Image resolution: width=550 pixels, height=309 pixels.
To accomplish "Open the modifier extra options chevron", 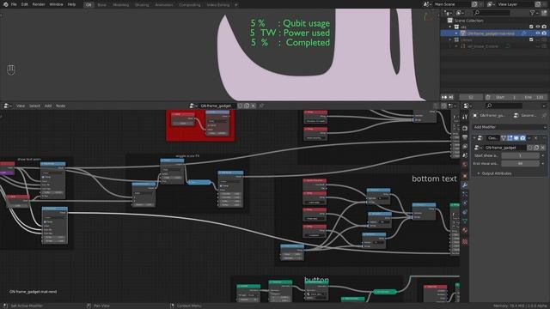I will pos(529,138).
